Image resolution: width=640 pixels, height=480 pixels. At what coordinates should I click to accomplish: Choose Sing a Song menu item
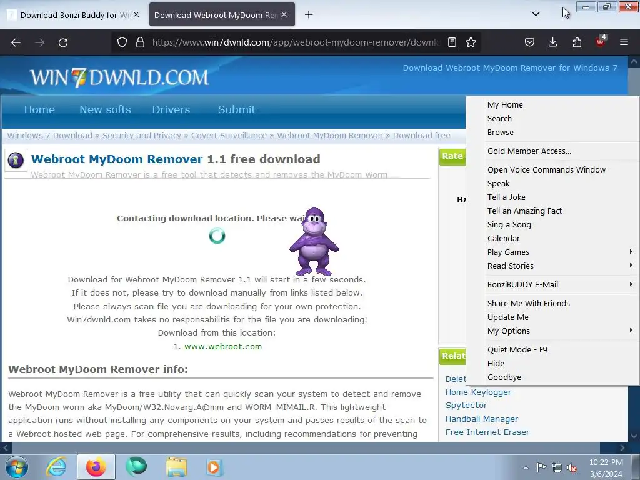(509, 225)
